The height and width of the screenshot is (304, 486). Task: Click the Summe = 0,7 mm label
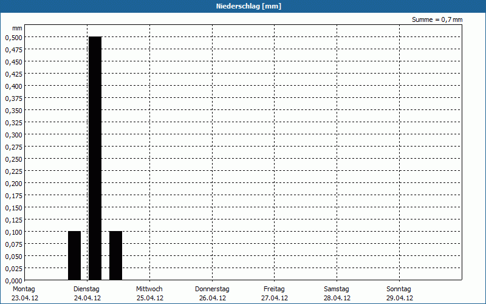coord(437,19)
